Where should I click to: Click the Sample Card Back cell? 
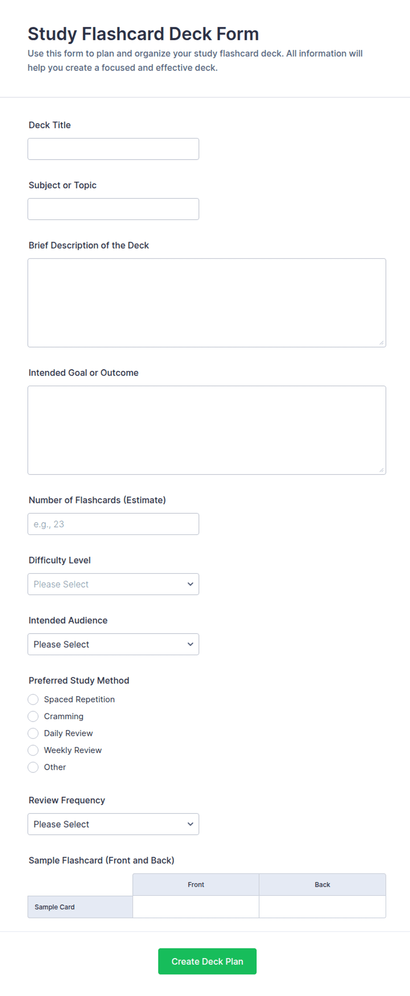(x=322, y=906)
